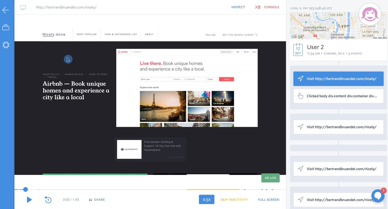The width and height of the screenshot is (388, 209).
Task: Click the Peer to Peer tag
Action: pyautogui.click(x=98, y=74)
